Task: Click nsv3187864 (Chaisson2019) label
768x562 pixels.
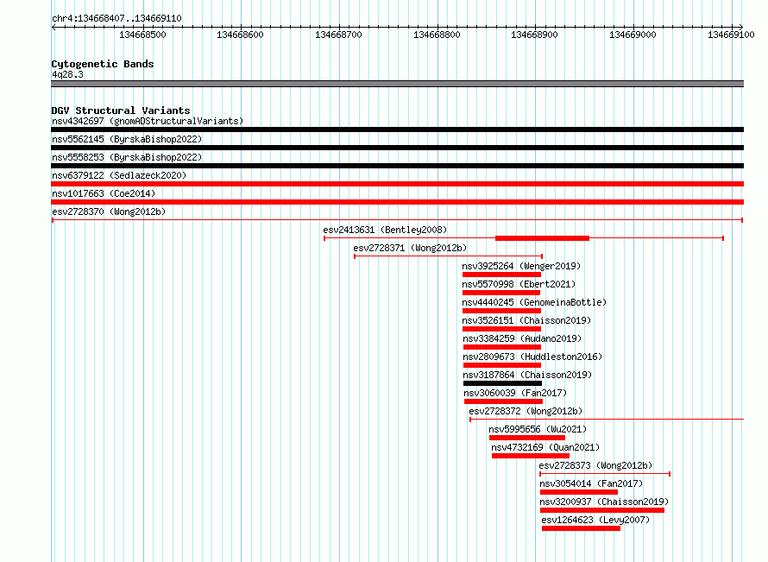Action: click(x=527, y=375)
